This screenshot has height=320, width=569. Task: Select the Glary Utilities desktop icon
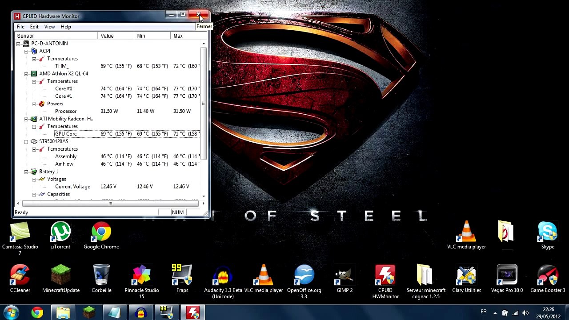[467, 279]
